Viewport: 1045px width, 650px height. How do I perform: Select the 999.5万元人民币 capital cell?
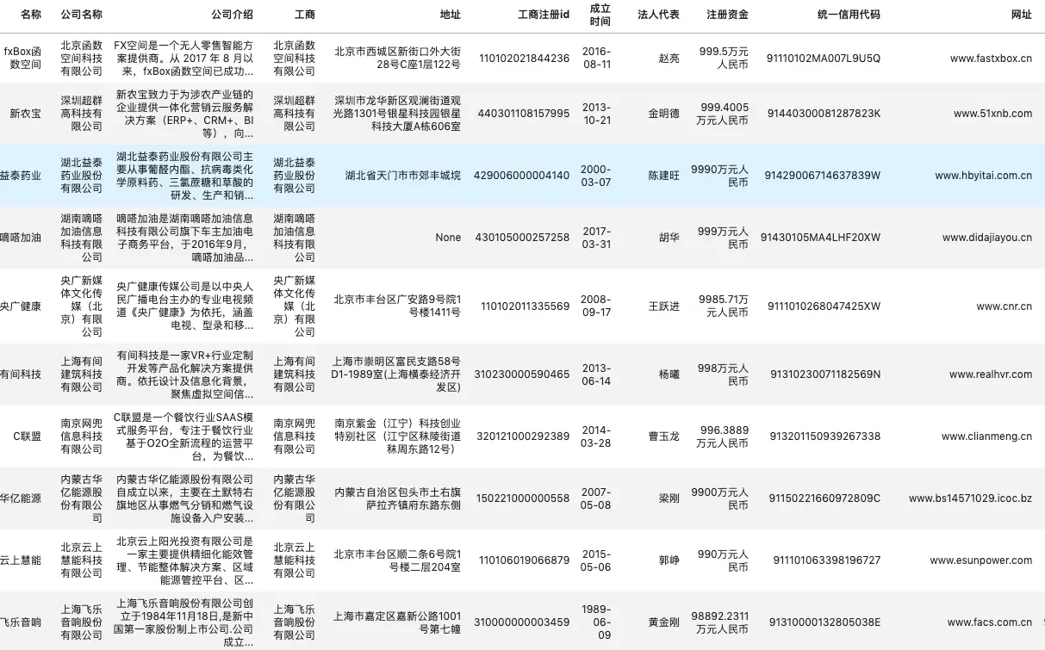pyautogui.click(x=724, y=59)
